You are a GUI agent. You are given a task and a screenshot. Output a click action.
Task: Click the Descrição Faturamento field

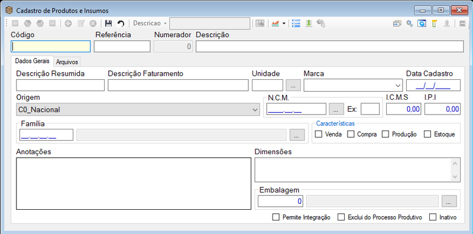pyautogui.click(x=179, y=85)
